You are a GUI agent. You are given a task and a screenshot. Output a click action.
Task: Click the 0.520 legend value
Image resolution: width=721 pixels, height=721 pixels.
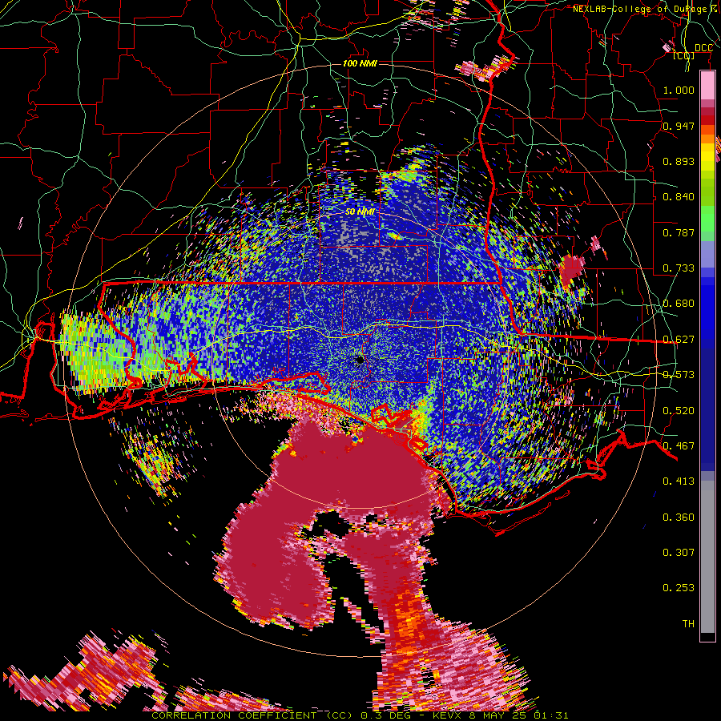pos(679,411)
